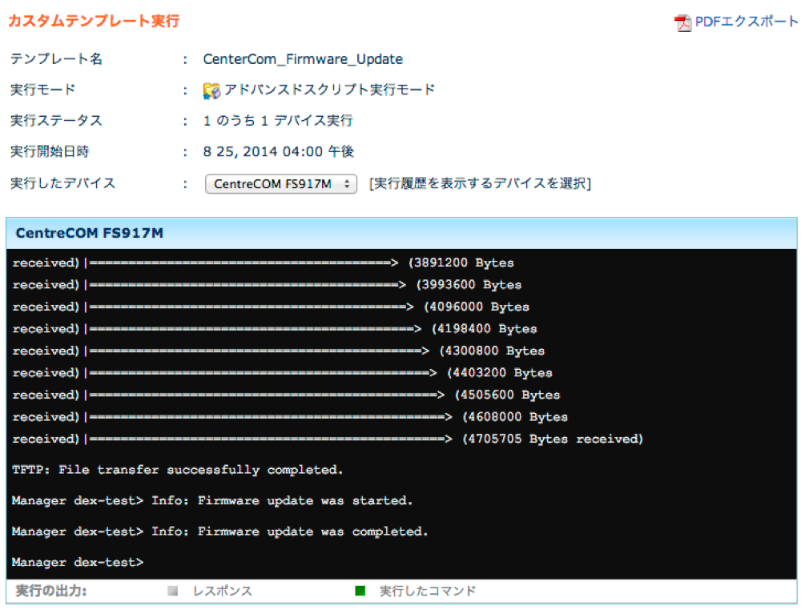Click the Firmware update was started line

[x=212, y=501]
